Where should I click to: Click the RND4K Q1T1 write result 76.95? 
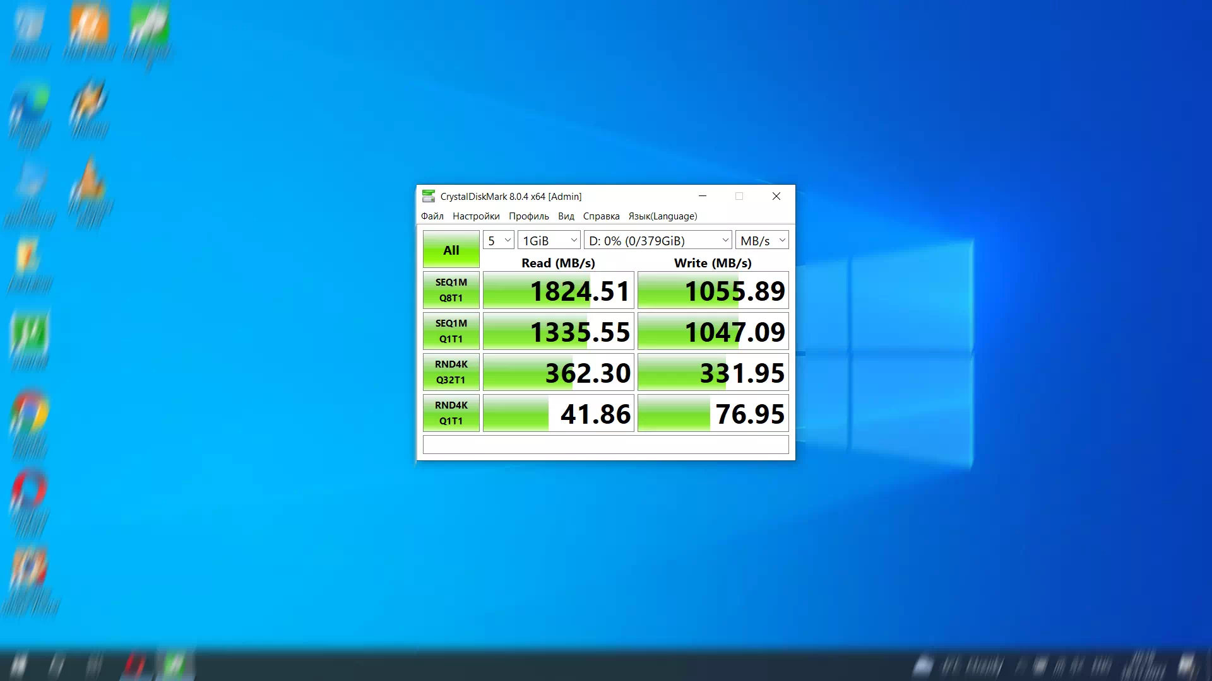[713, 414]
